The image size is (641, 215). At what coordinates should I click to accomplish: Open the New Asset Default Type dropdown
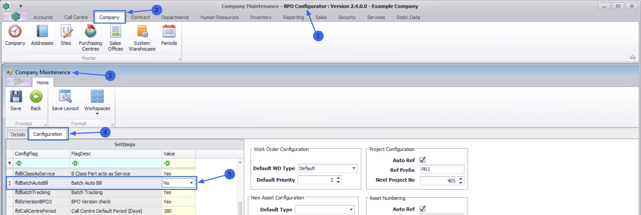pyautogui.click(x=351, y=210)
